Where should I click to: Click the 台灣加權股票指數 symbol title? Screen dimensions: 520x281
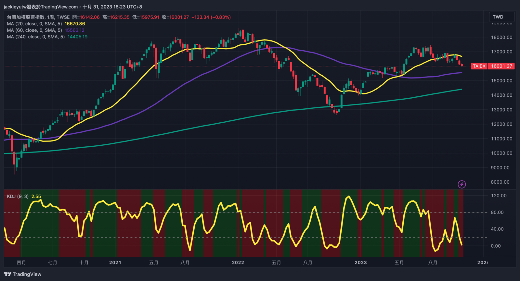coord(26,17)
